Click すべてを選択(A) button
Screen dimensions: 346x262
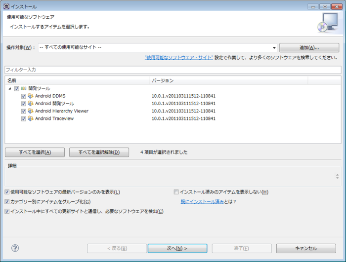click(35, 152)
